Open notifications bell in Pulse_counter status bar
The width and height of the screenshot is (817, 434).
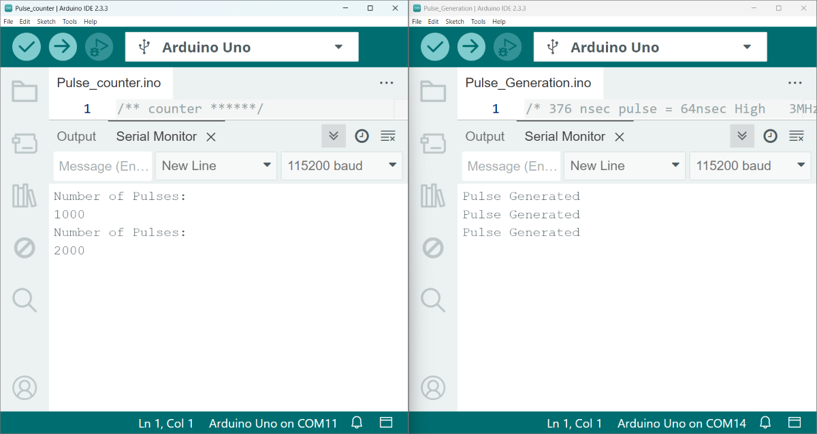tap(357, 423)
